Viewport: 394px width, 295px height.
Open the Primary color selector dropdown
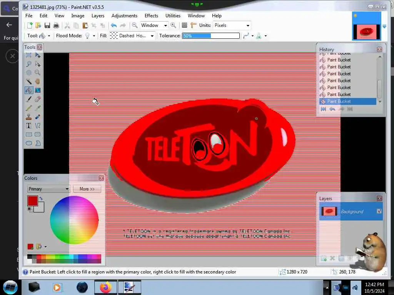[x=48, y=189]
